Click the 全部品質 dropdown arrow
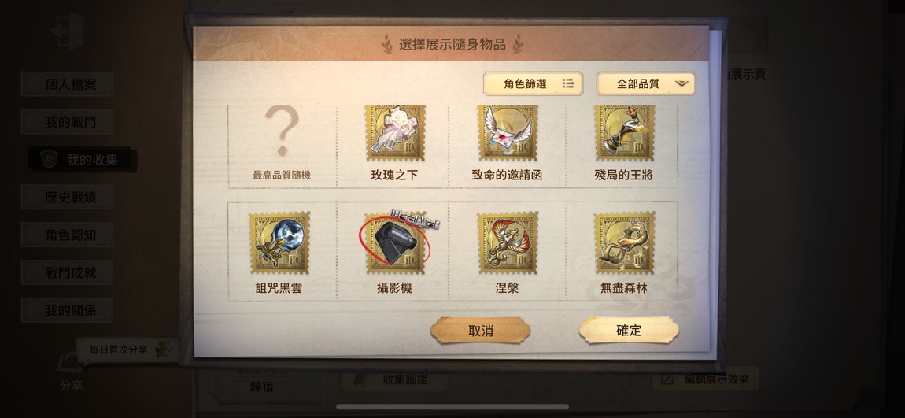The image size is (905, 418). tap(682, 83)
